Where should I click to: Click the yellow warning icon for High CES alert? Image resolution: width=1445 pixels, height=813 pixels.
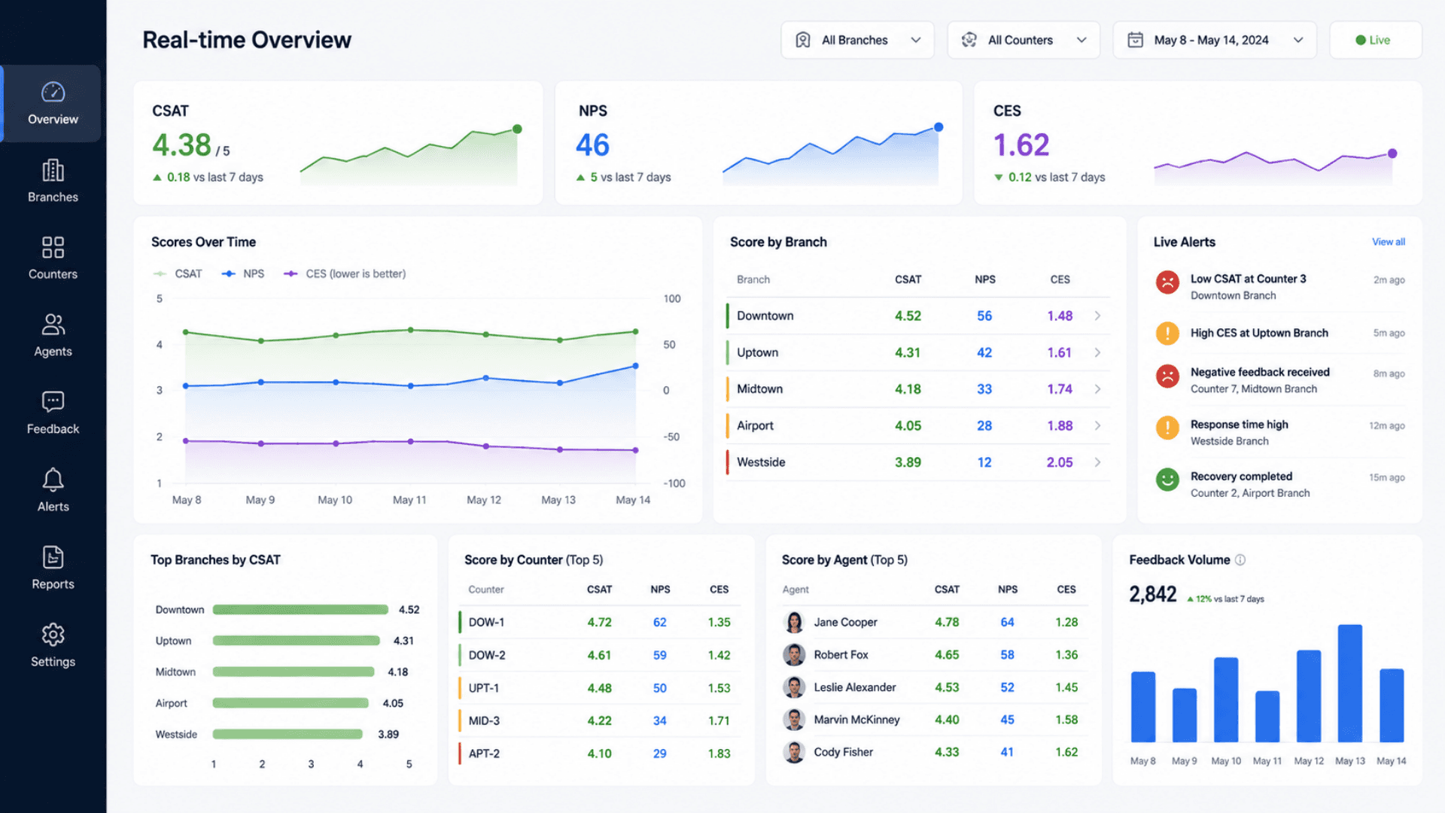tap(1167, 333)
